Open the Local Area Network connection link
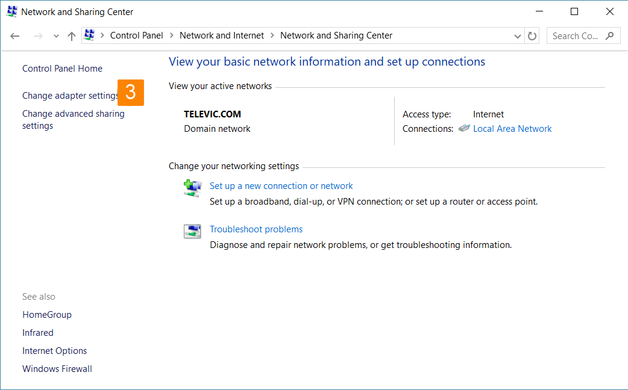628x390 pixels. 512,129
